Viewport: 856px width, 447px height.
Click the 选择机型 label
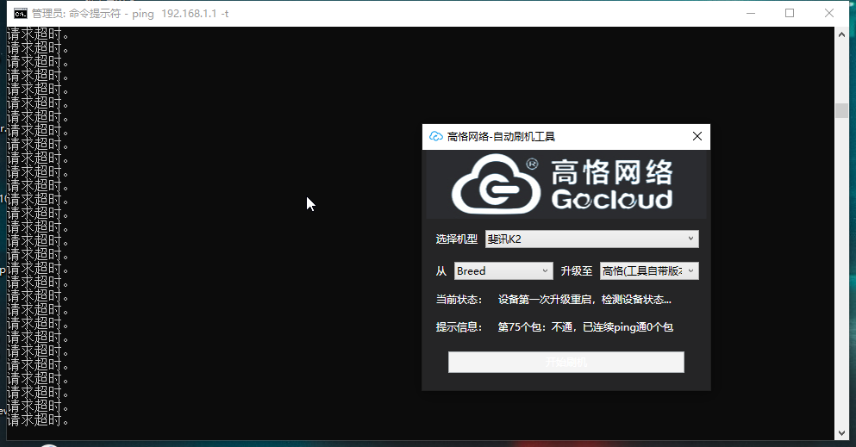[456, 239]
